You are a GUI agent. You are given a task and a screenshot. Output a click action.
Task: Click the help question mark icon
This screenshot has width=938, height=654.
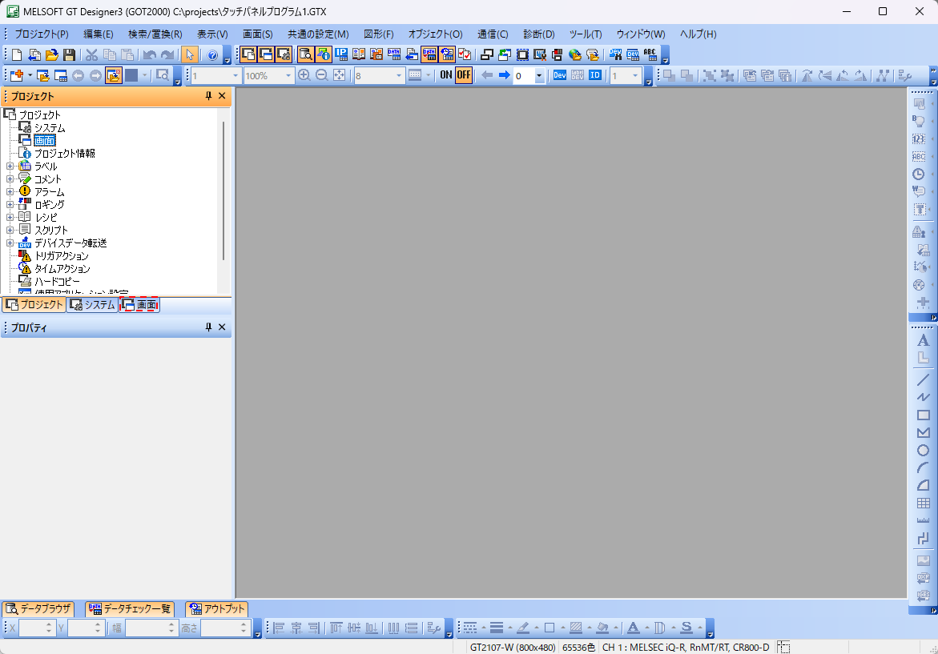click(x=212, y=55)
